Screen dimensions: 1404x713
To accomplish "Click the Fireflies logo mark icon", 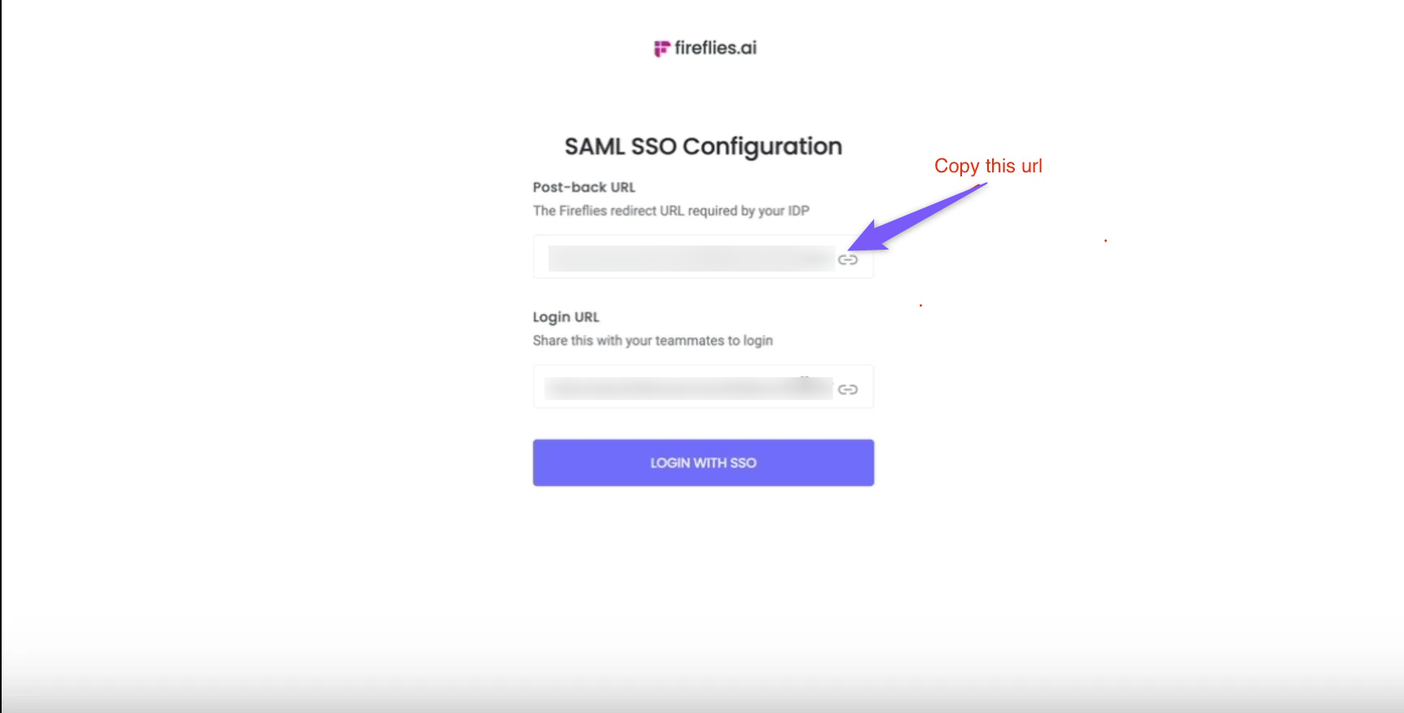I will point(661,49).
